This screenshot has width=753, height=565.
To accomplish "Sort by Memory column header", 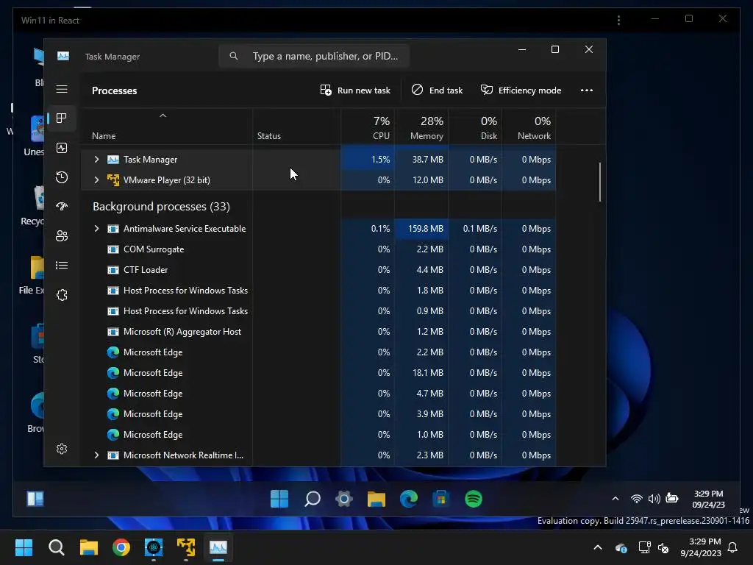I will [421, 128].
